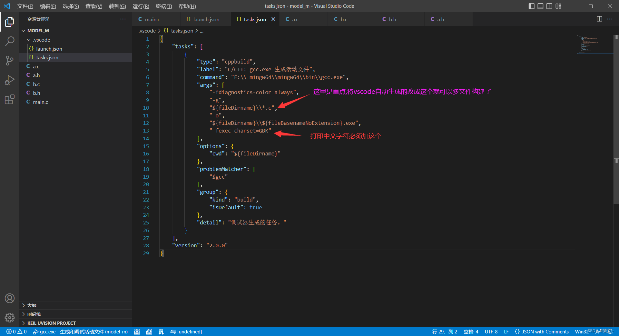Screen dimensions: 619x336
Task: Click the gcc.exe debug launch status item
Action: pyautogui.click(x=80, y=331)
